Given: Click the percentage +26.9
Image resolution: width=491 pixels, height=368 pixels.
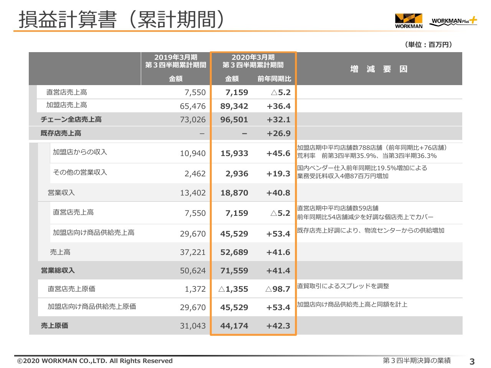Looking at the screenshot, I should coord(278,133).
